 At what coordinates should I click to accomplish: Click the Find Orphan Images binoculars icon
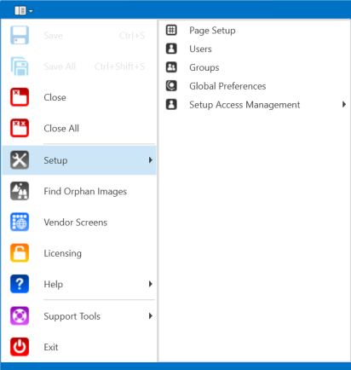click(20, 191)
